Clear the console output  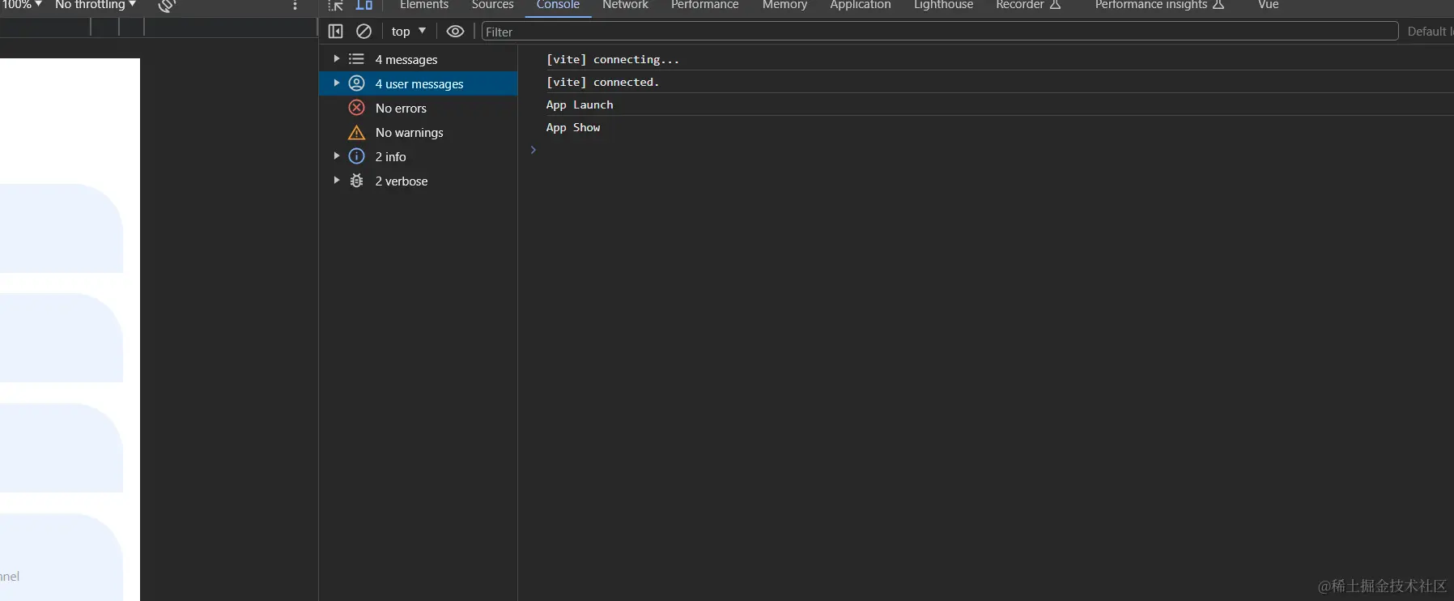point(363,32)
